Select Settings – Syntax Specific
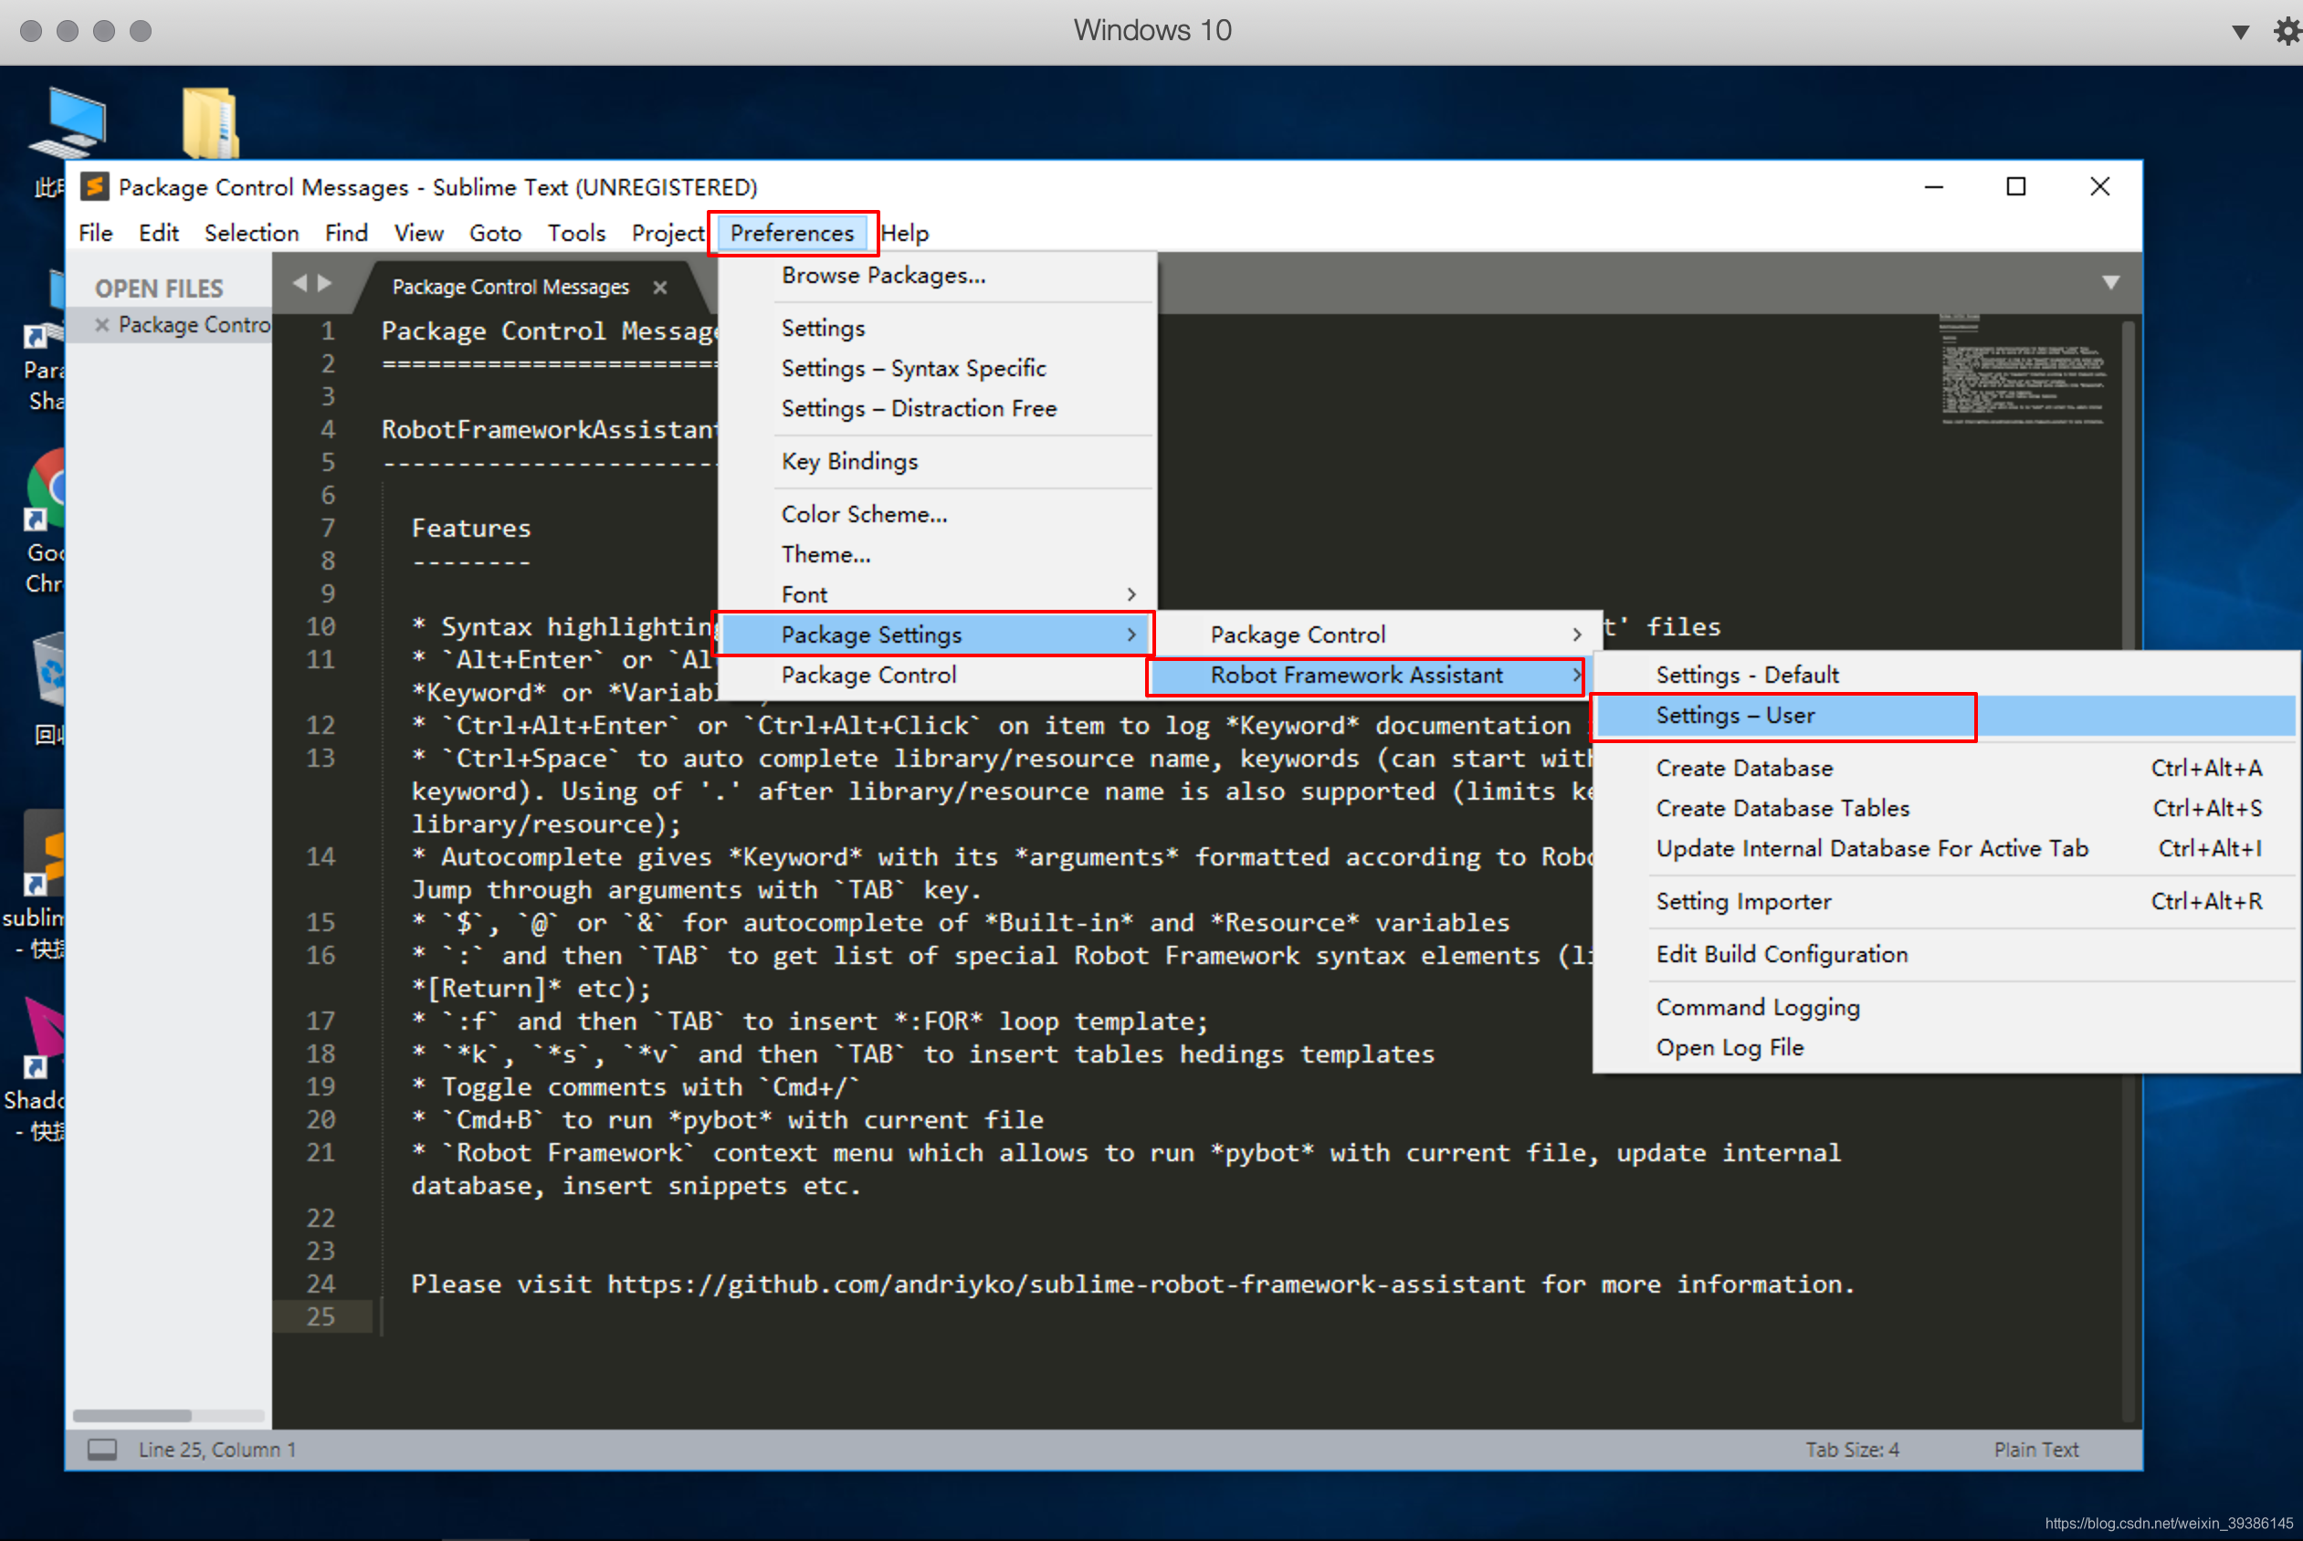 [936, 369]
